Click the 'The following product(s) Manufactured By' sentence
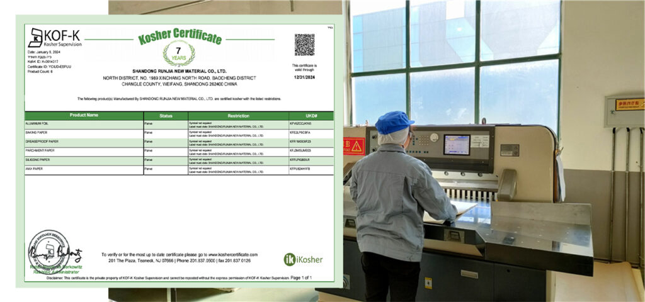 coord(180,99)
